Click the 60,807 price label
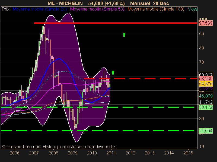 pos(206,75)
